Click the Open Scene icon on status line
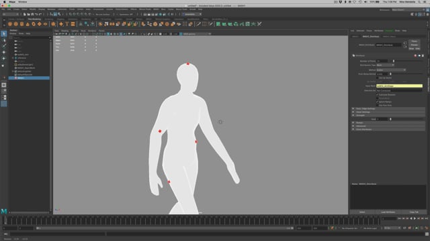Viewport: 430px width, 241px height. point(28,14)
